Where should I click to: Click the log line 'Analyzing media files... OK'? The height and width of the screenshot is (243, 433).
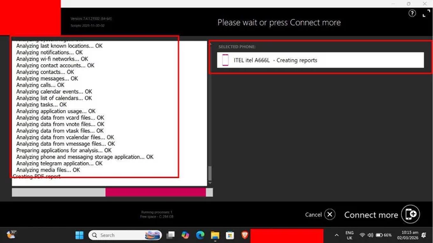[x=48, y=170]
